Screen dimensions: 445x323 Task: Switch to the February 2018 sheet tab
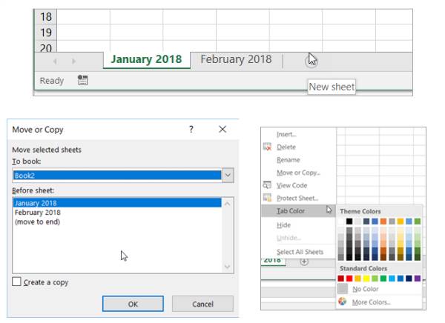pyautogui.click(x=236, y=59)
